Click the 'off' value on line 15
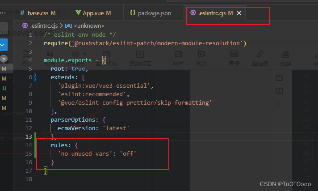 click(x=128, y=154)
